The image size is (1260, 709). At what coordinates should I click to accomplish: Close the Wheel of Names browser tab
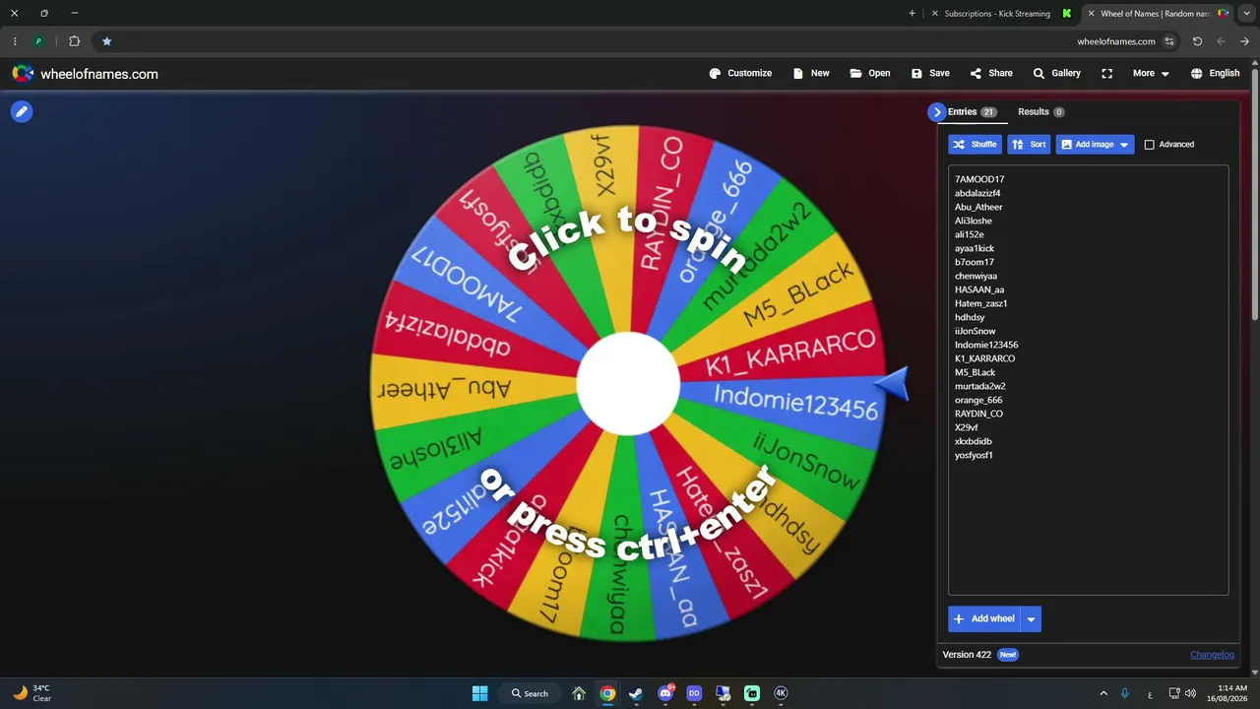(1091, 14)
